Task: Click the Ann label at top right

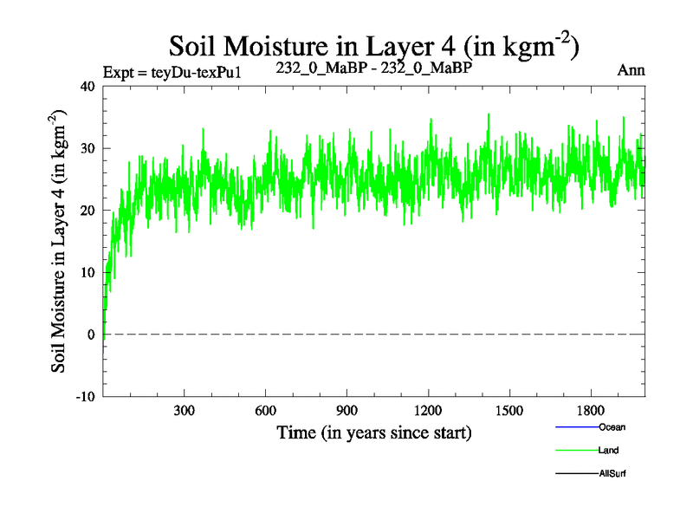Action: 631,70
